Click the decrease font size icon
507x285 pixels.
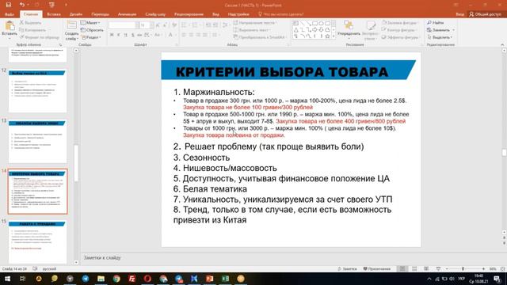pyautogui.click(x=166, y=25)
